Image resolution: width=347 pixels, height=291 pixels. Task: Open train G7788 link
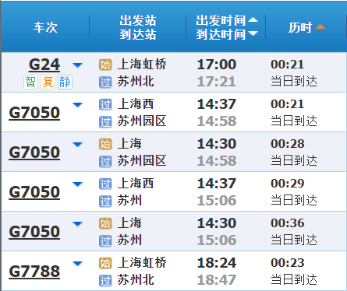(x=34, y=272)
